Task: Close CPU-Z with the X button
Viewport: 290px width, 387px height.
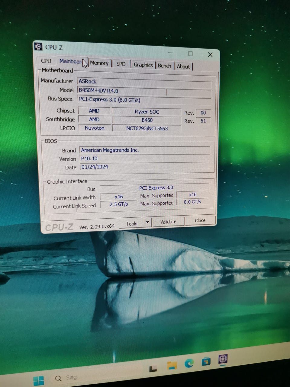Action: coord(210,54)
